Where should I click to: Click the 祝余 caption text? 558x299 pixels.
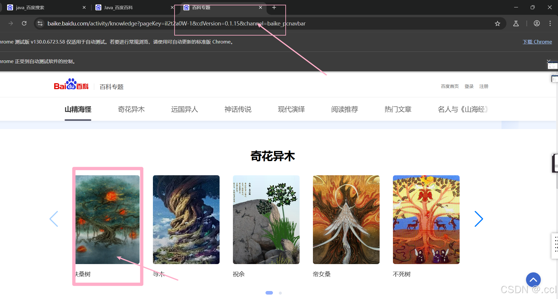(x=239, y=274)
